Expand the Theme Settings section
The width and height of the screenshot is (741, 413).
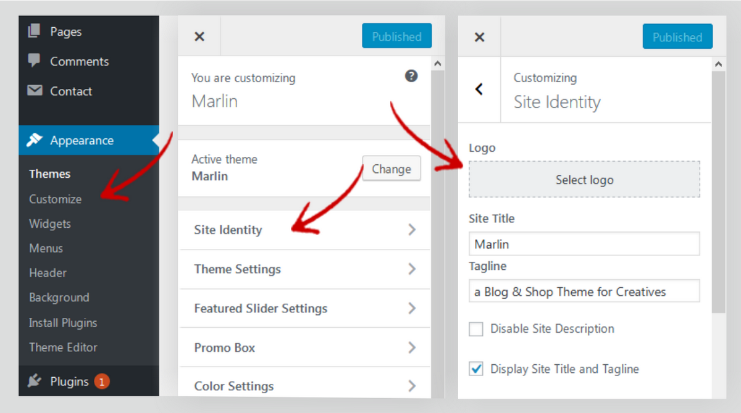coord(304,269)
